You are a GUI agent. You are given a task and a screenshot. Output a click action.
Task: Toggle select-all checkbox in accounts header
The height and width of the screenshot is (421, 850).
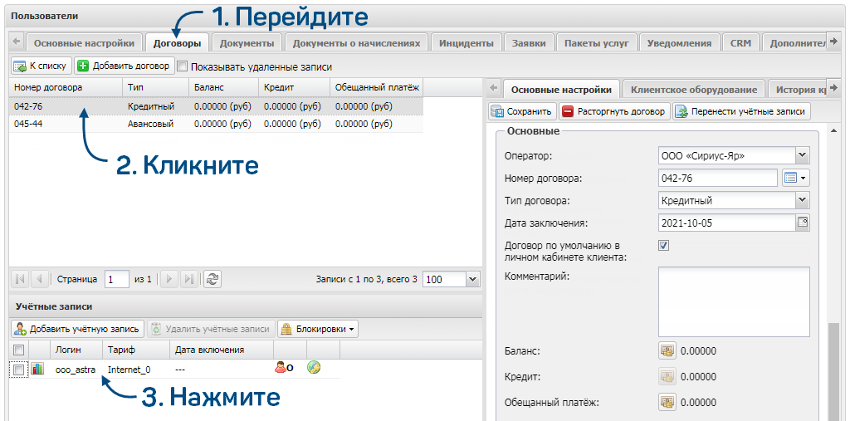click(18, 350)
